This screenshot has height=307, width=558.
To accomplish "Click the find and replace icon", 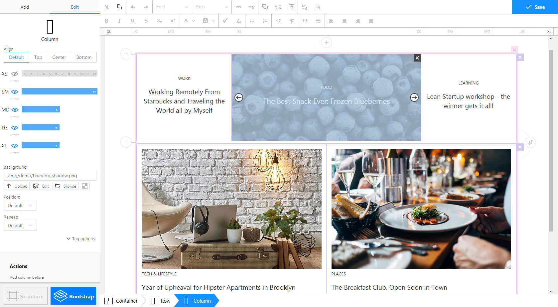I will [305, 7].
